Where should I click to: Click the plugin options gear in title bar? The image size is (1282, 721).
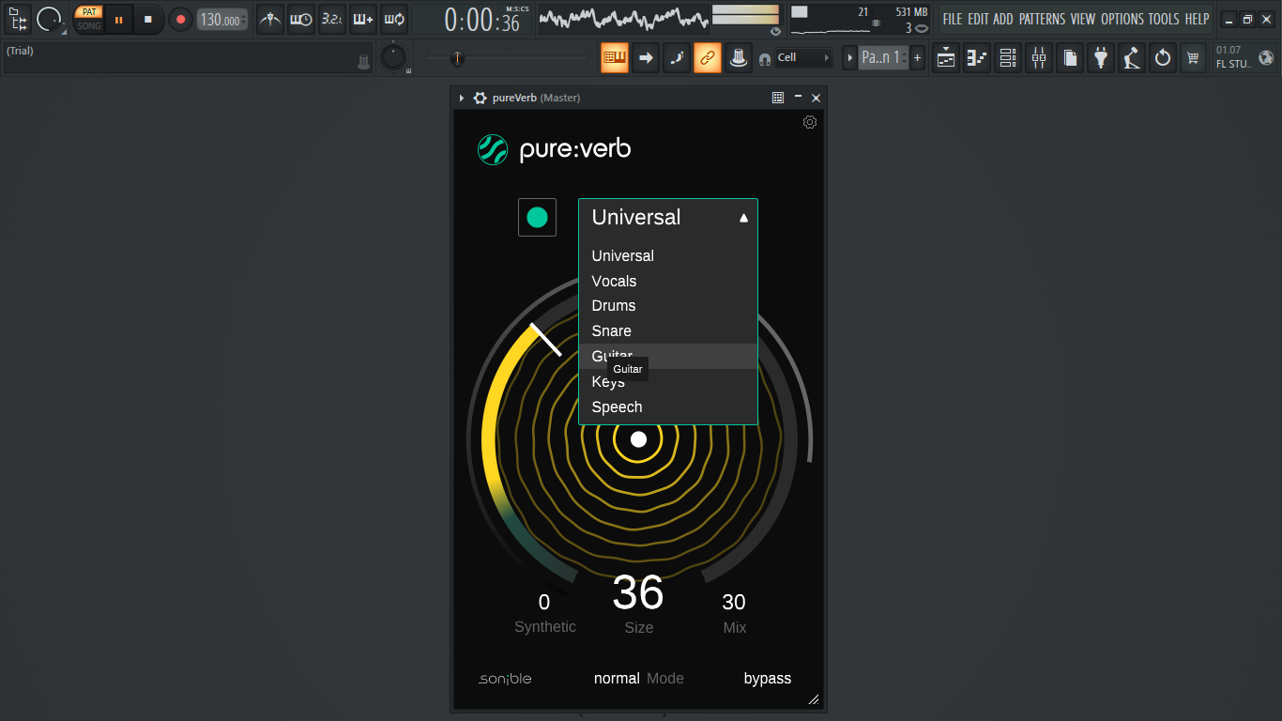[480, 98]
